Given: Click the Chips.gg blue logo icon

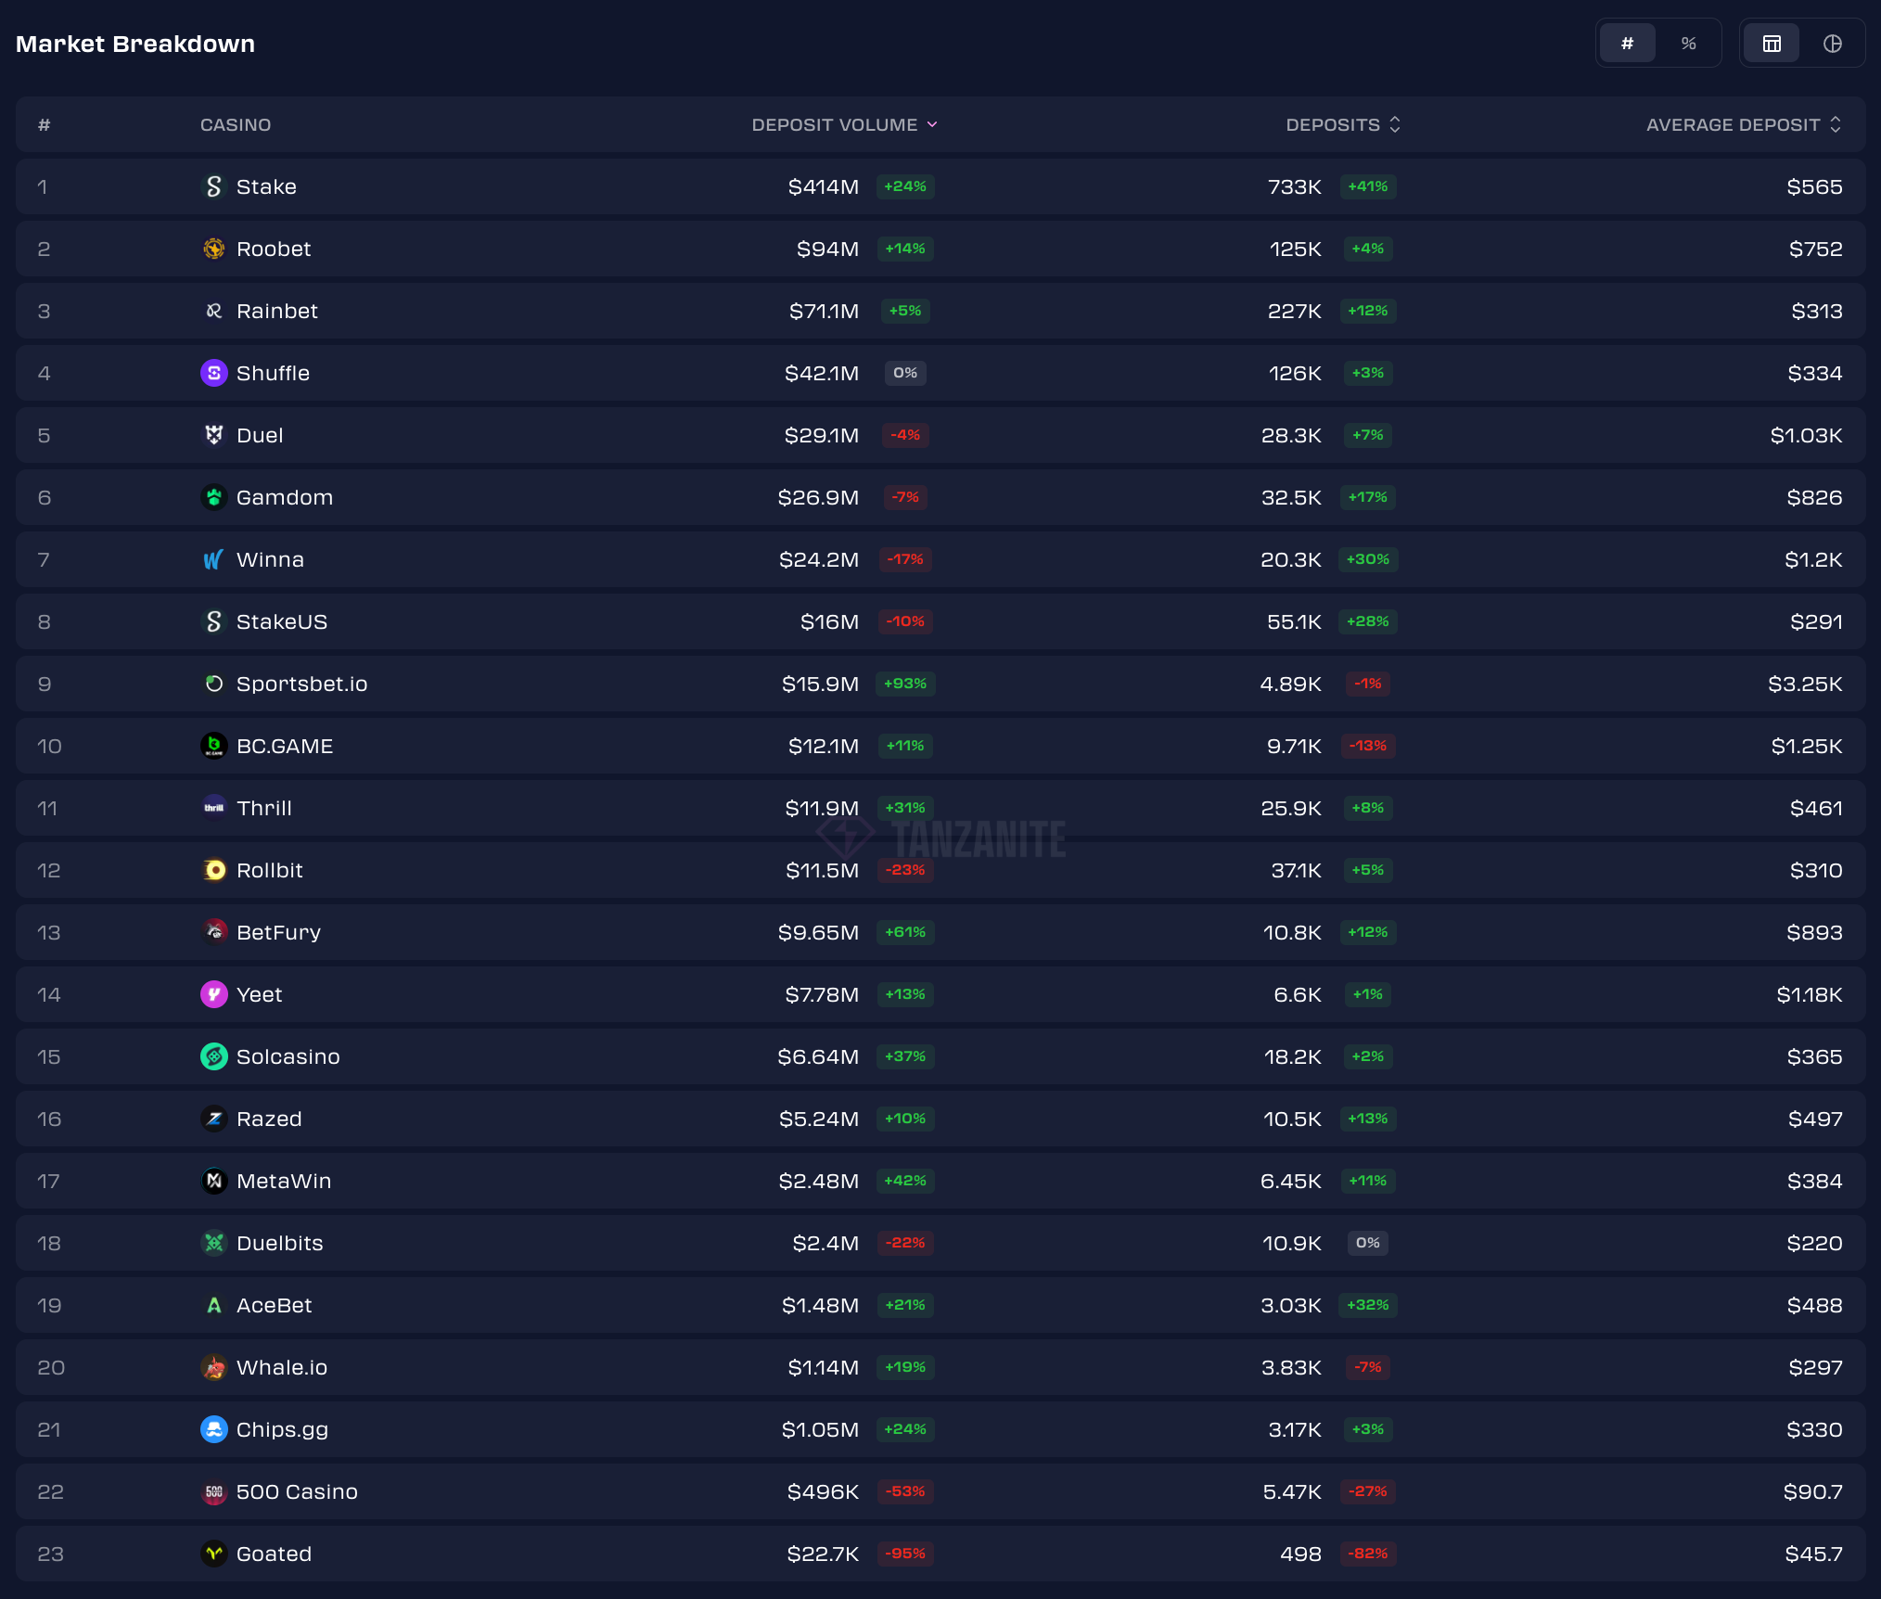Looking at the screenshot, I should click(213, 1429).
